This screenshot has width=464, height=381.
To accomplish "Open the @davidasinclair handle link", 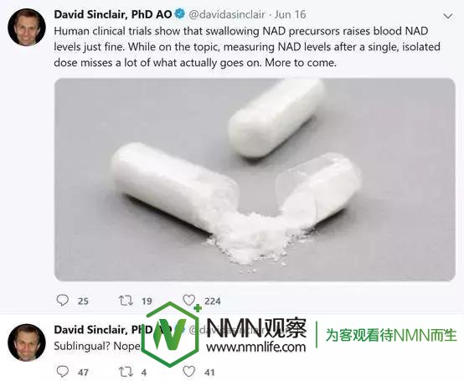I will (x=227, y=14).
